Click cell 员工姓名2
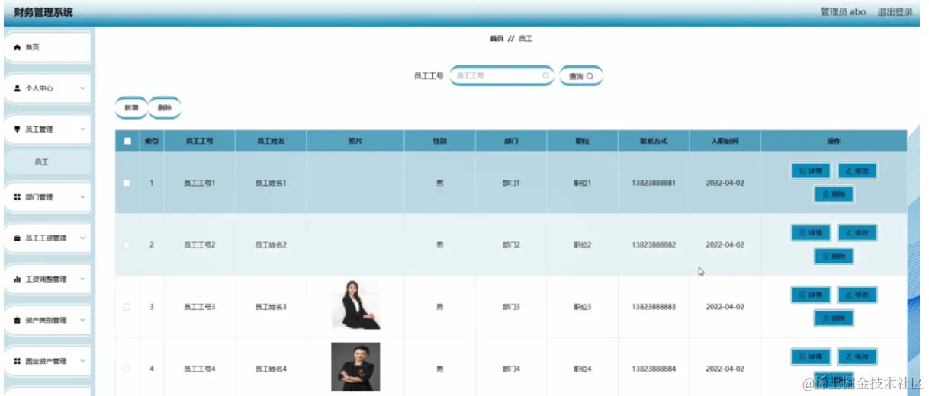The height and width of the screenshot is (396, 929). [x=271, y=245]
